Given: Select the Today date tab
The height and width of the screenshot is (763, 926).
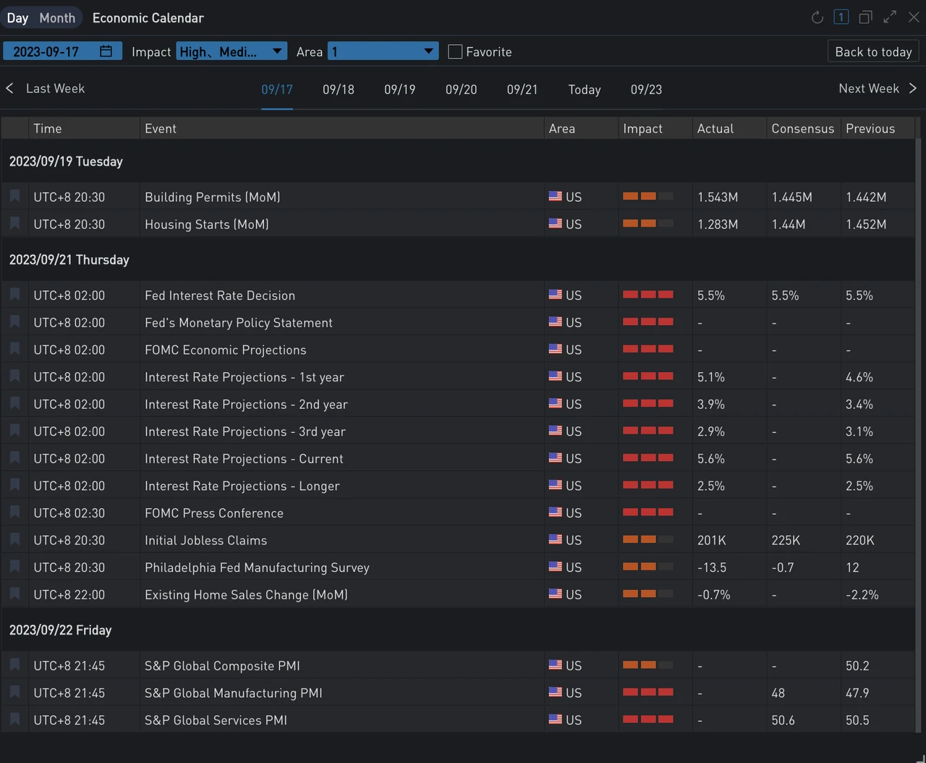Looking at the screenshot, I should 584,90.
